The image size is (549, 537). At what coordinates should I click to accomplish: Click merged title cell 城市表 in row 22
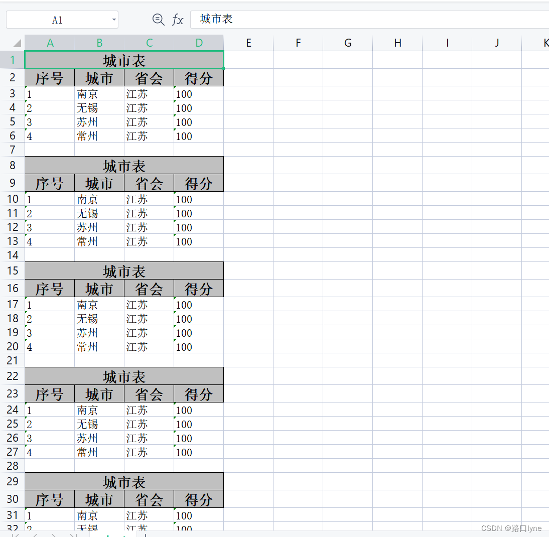(124, 376)
